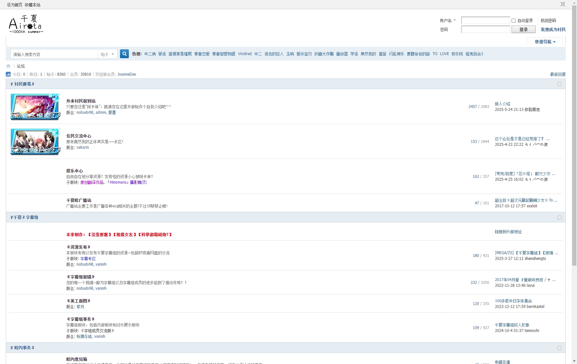
Task: Open the 外来村民报到站 forum image
Action: tap(35, 107)
